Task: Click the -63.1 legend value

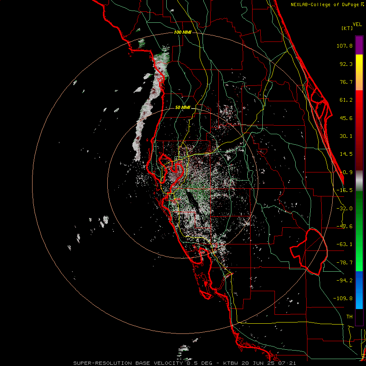Action: point(344,244)
